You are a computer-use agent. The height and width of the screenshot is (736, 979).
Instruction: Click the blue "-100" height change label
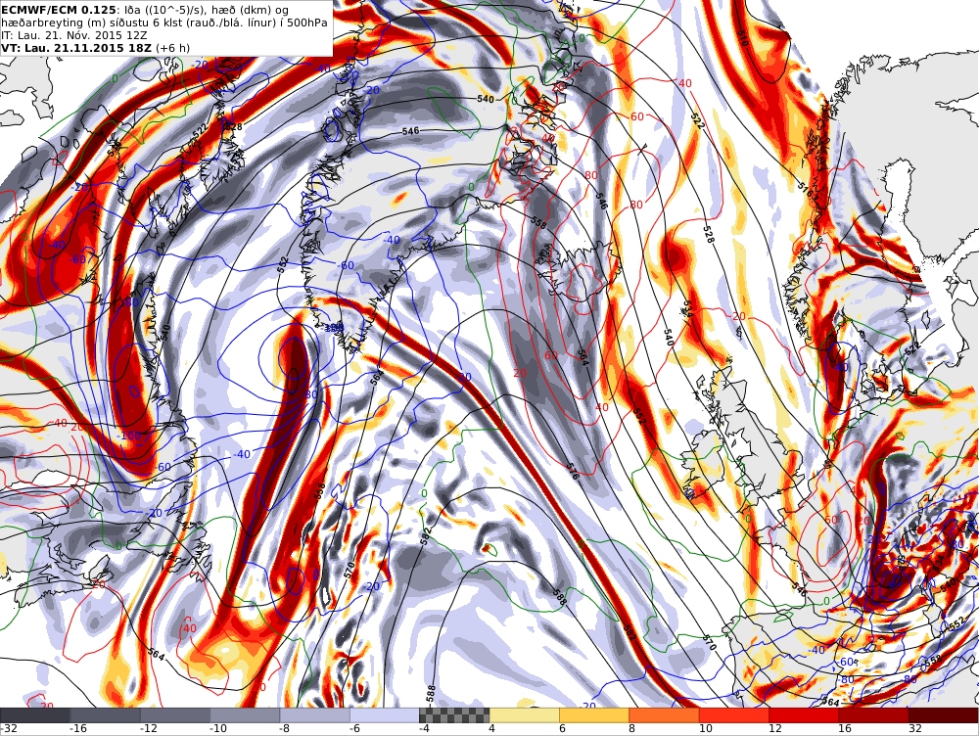tap(130, 436)
